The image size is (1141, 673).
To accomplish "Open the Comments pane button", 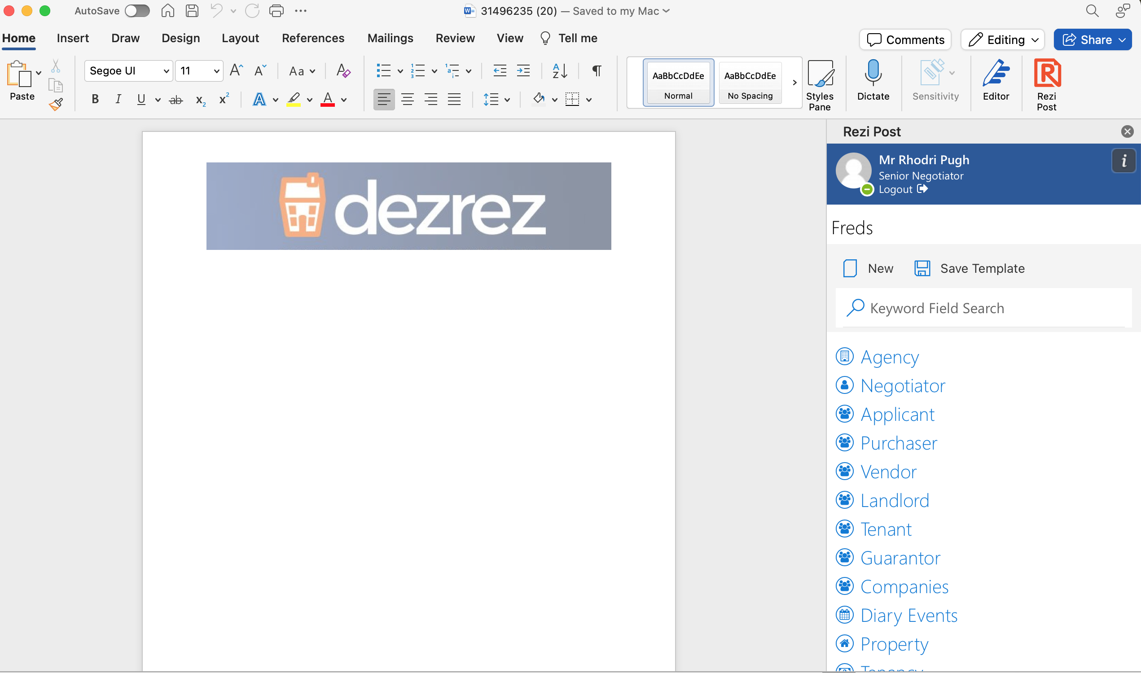I will [905, 39].
